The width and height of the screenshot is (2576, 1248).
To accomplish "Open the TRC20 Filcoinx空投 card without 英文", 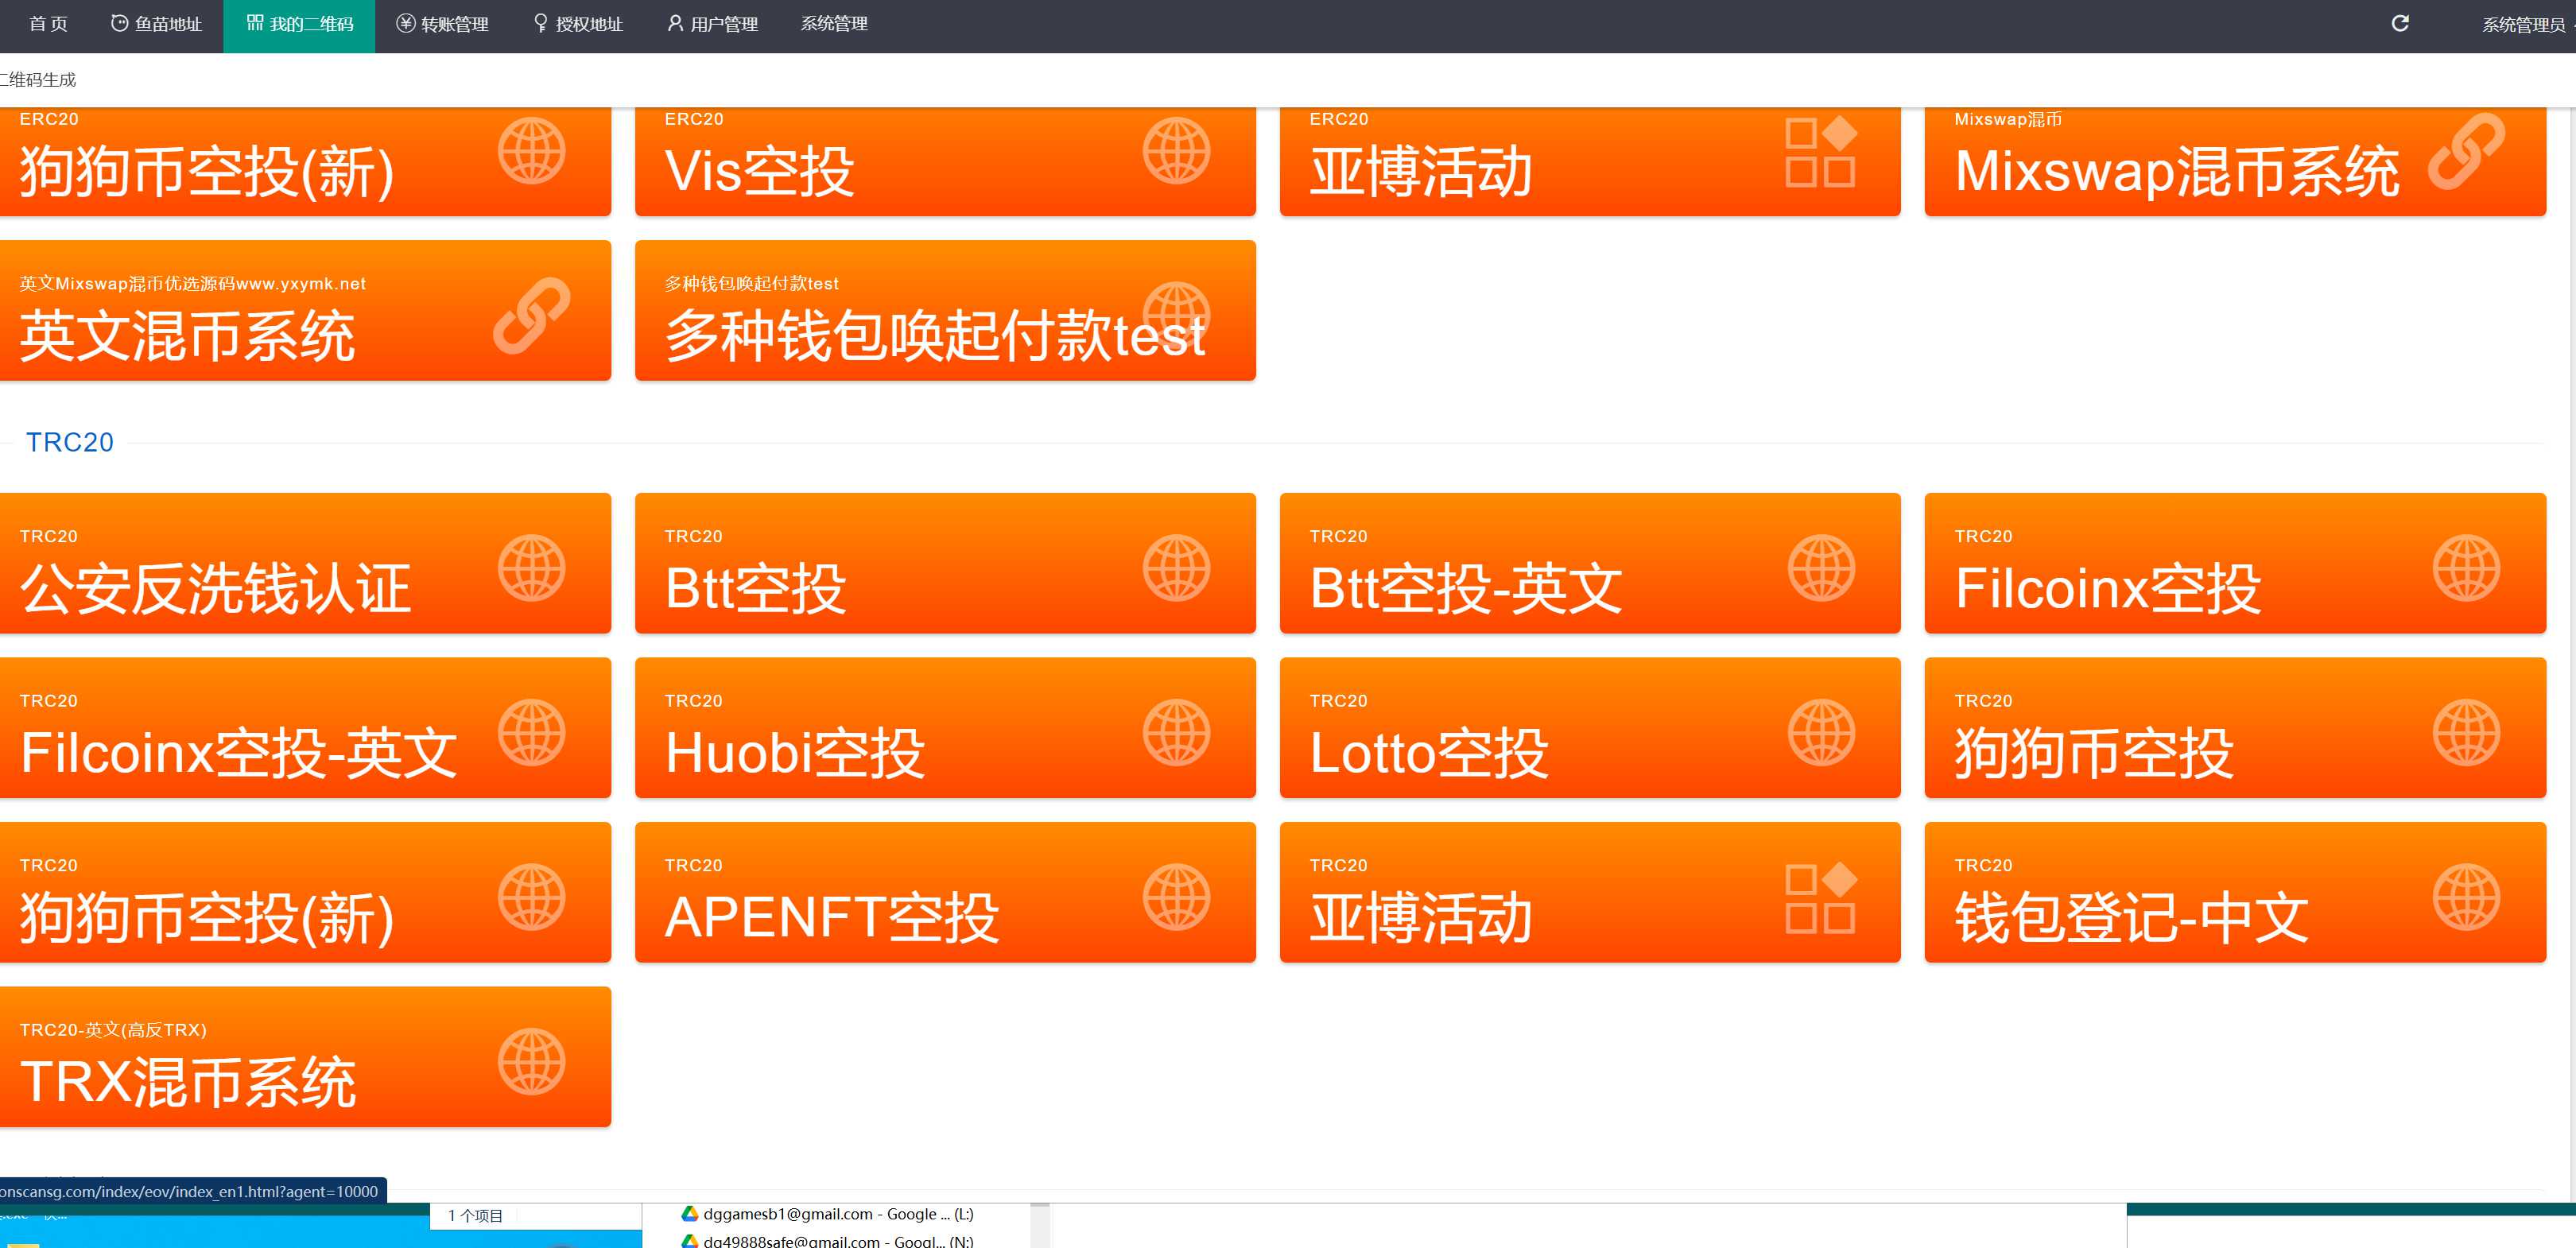I will point(2235,563).
